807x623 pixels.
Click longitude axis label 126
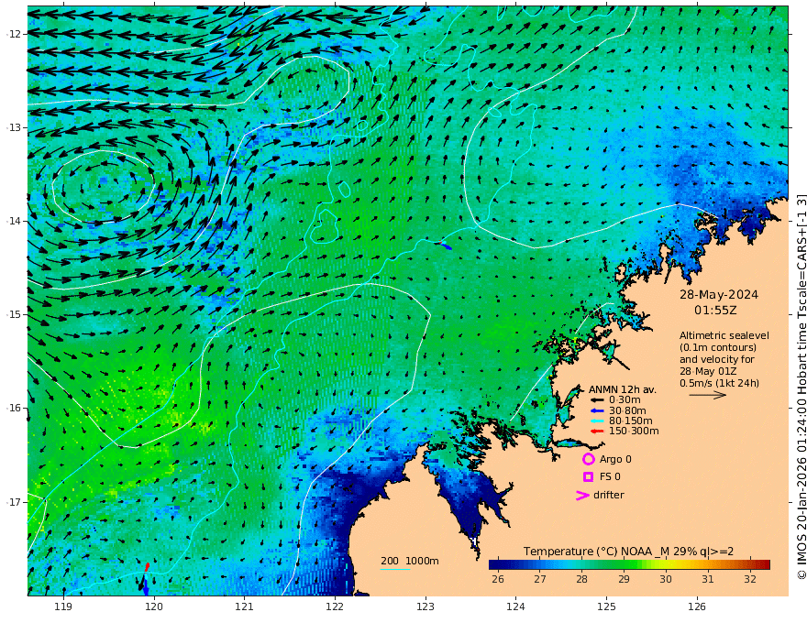coord(697,607)
